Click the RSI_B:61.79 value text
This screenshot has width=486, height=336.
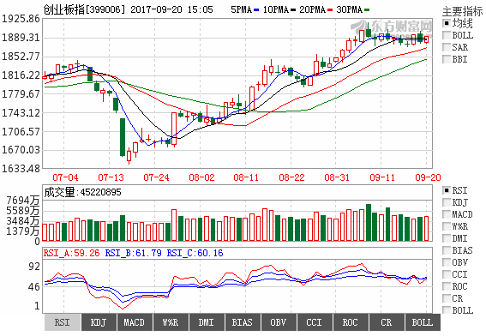[x=133, y=253]
